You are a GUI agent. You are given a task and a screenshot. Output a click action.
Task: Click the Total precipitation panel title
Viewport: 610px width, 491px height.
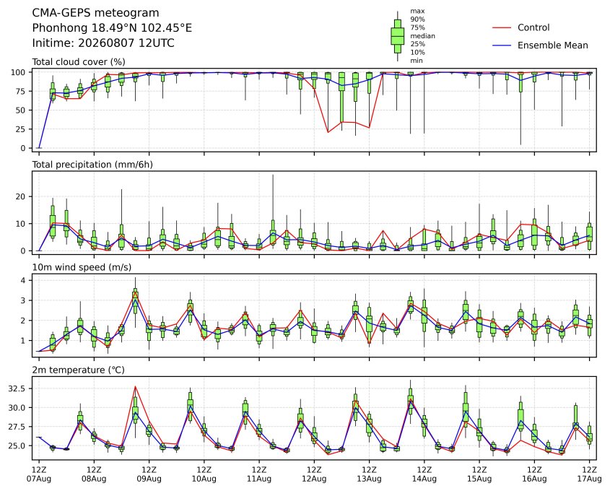tap(92, 165)
